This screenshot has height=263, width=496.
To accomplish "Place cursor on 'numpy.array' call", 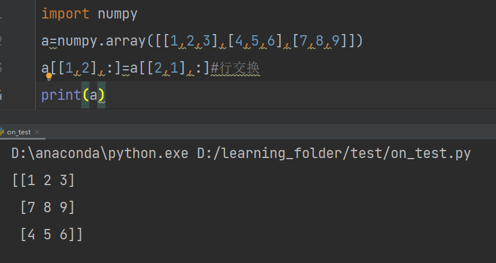I will (x=102, y=41).
